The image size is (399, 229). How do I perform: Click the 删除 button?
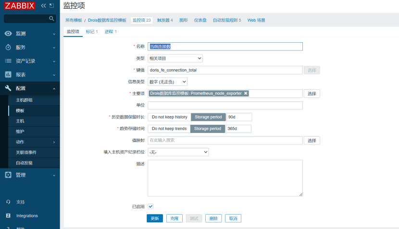pos(213,218)
